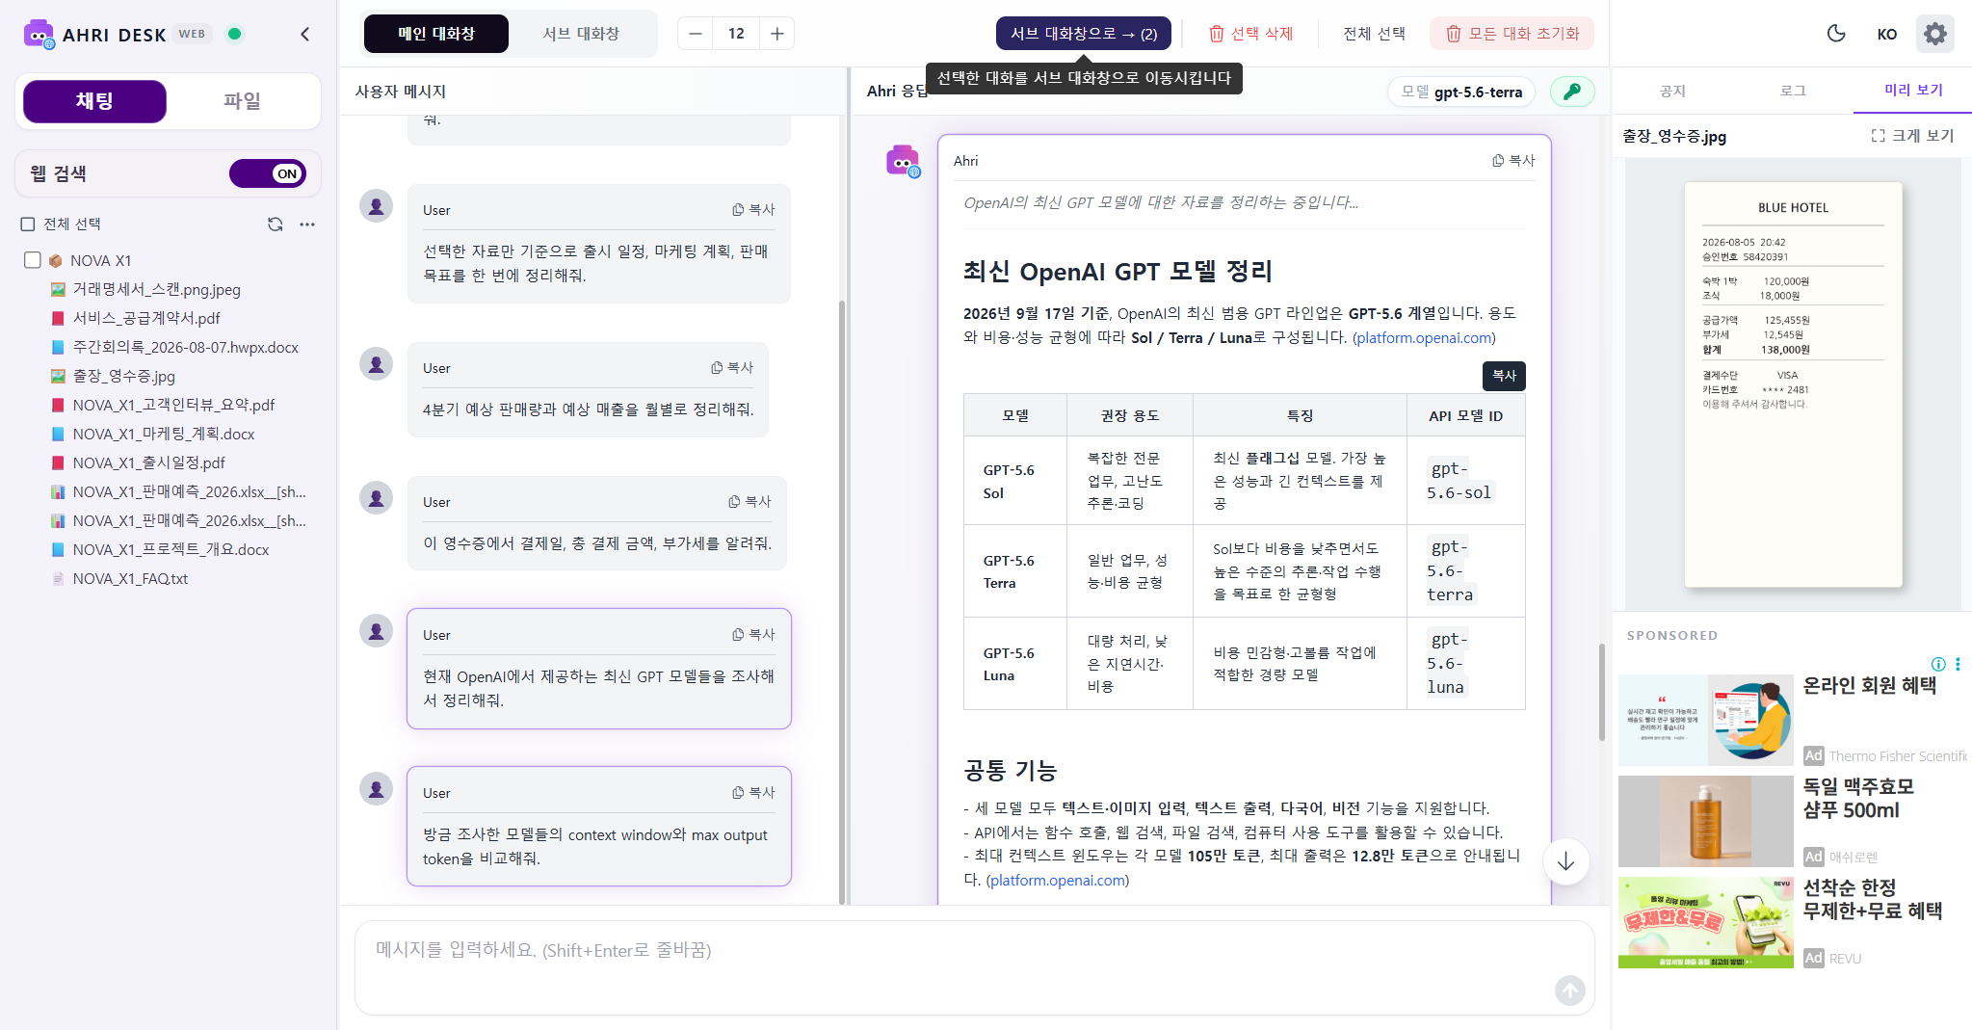The image size is (1972, 1030).
Task: Click the green API key icon
Action: coord(1572,92)
